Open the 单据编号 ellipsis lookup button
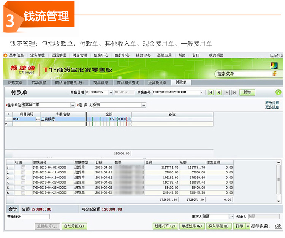The width and height of the screenshot is (285, 238). 203,92
